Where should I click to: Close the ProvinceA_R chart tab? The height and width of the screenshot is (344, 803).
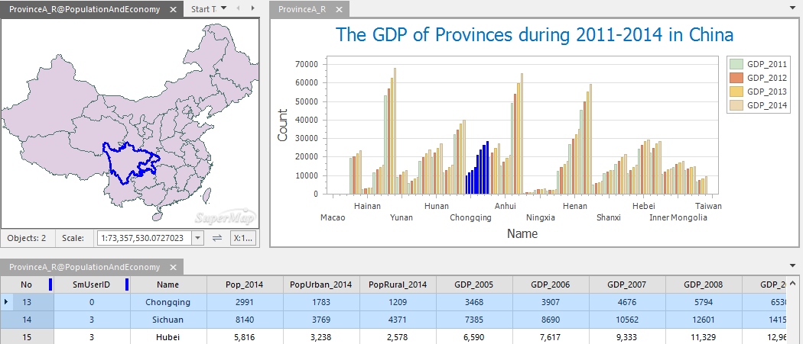click(339, 10)
